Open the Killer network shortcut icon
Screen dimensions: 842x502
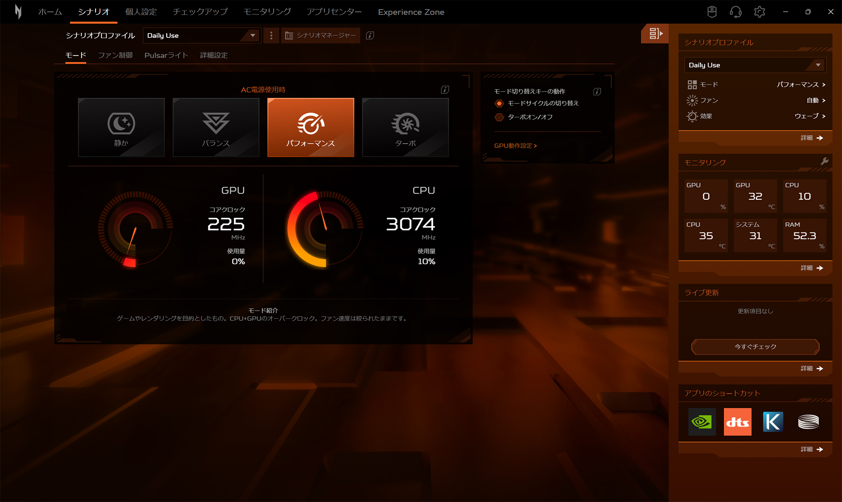click(773, 422)
